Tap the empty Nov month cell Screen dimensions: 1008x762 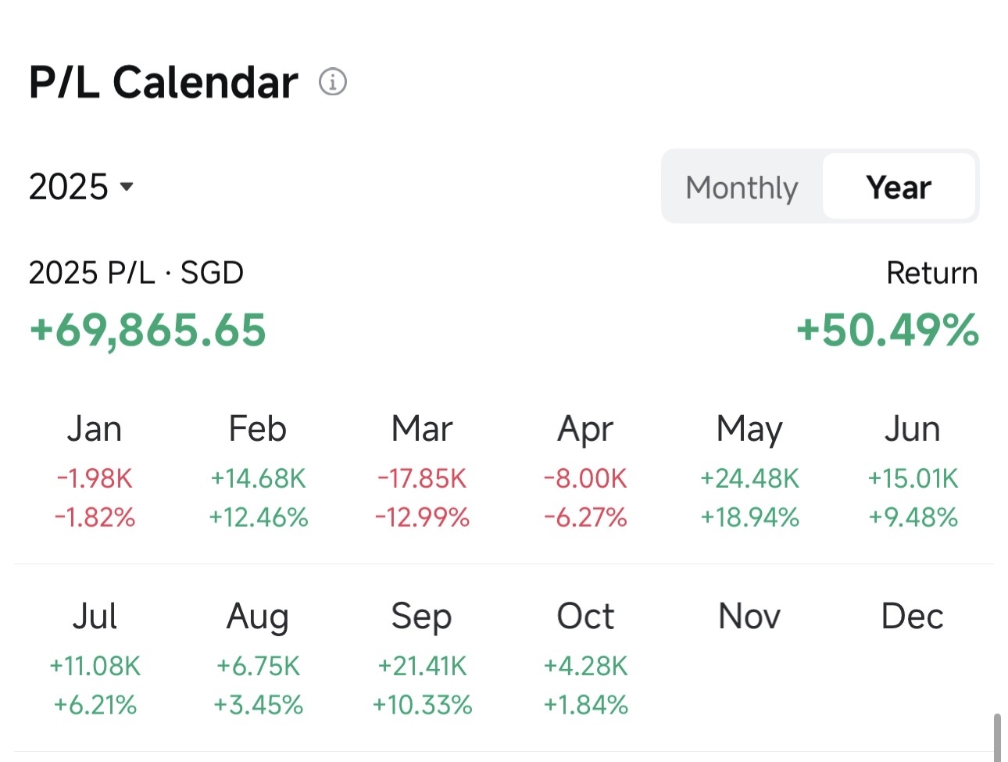[749, 659]
